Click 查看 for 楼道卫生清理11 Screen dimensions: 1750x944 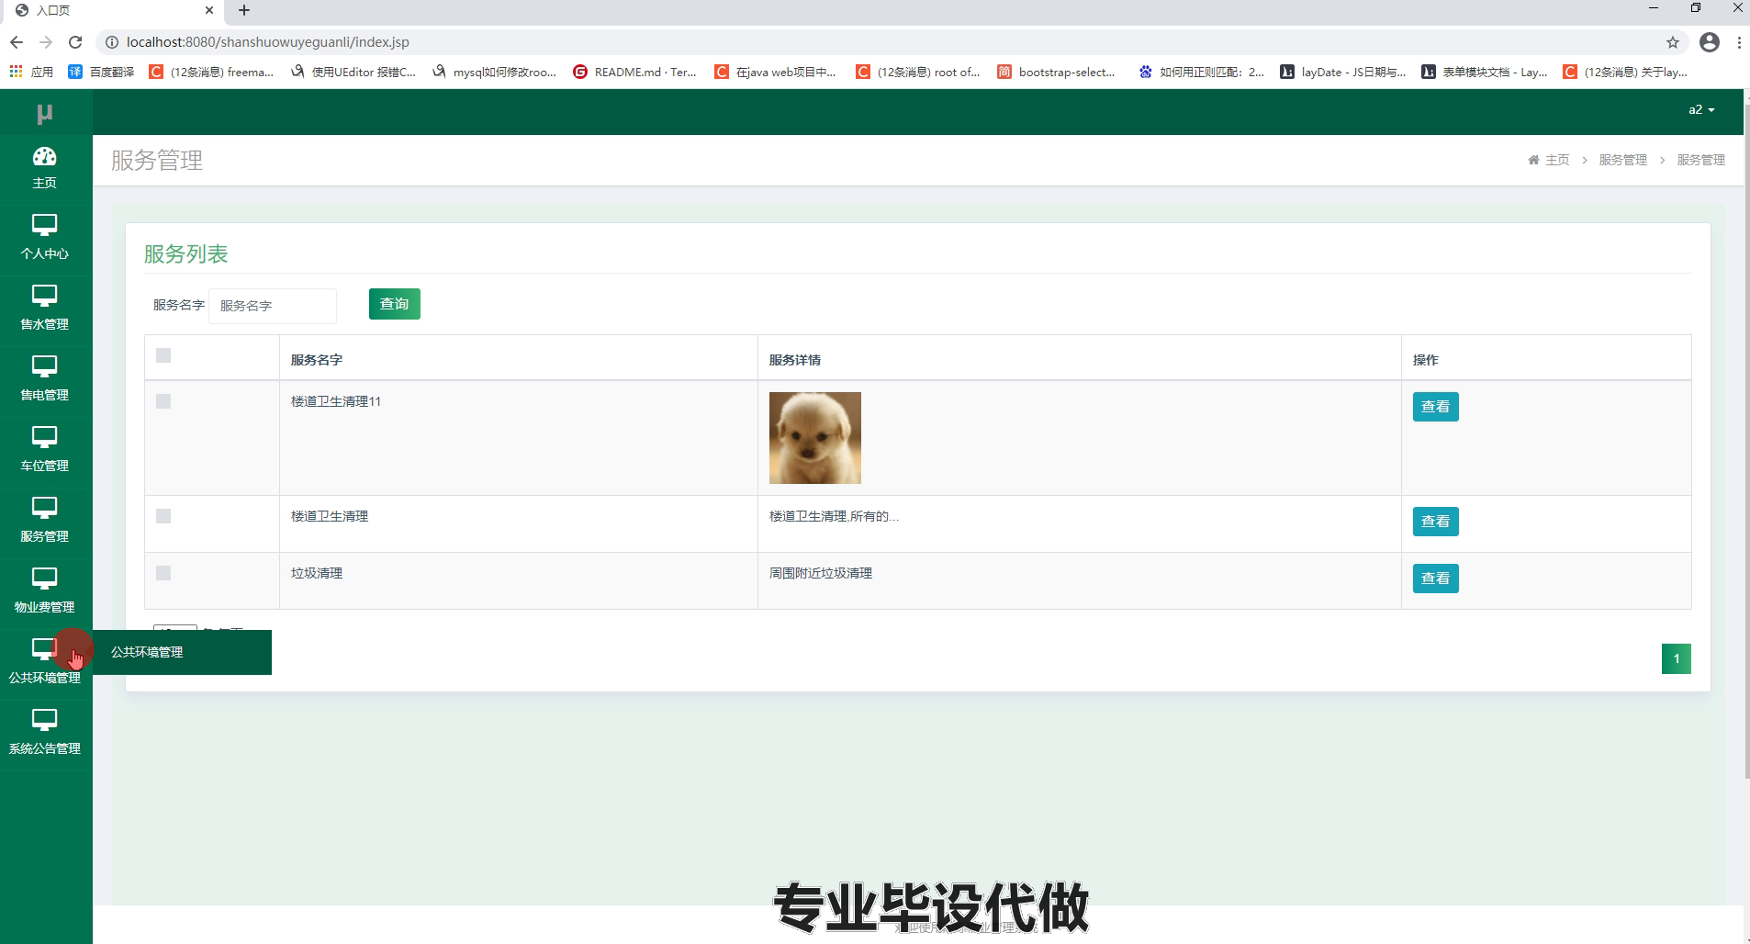click(1435, 407)
